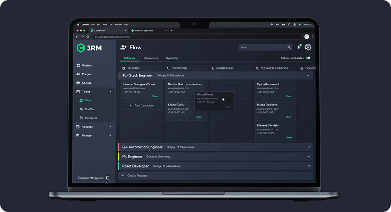Expand the QA Automation Engineer row

216,147
